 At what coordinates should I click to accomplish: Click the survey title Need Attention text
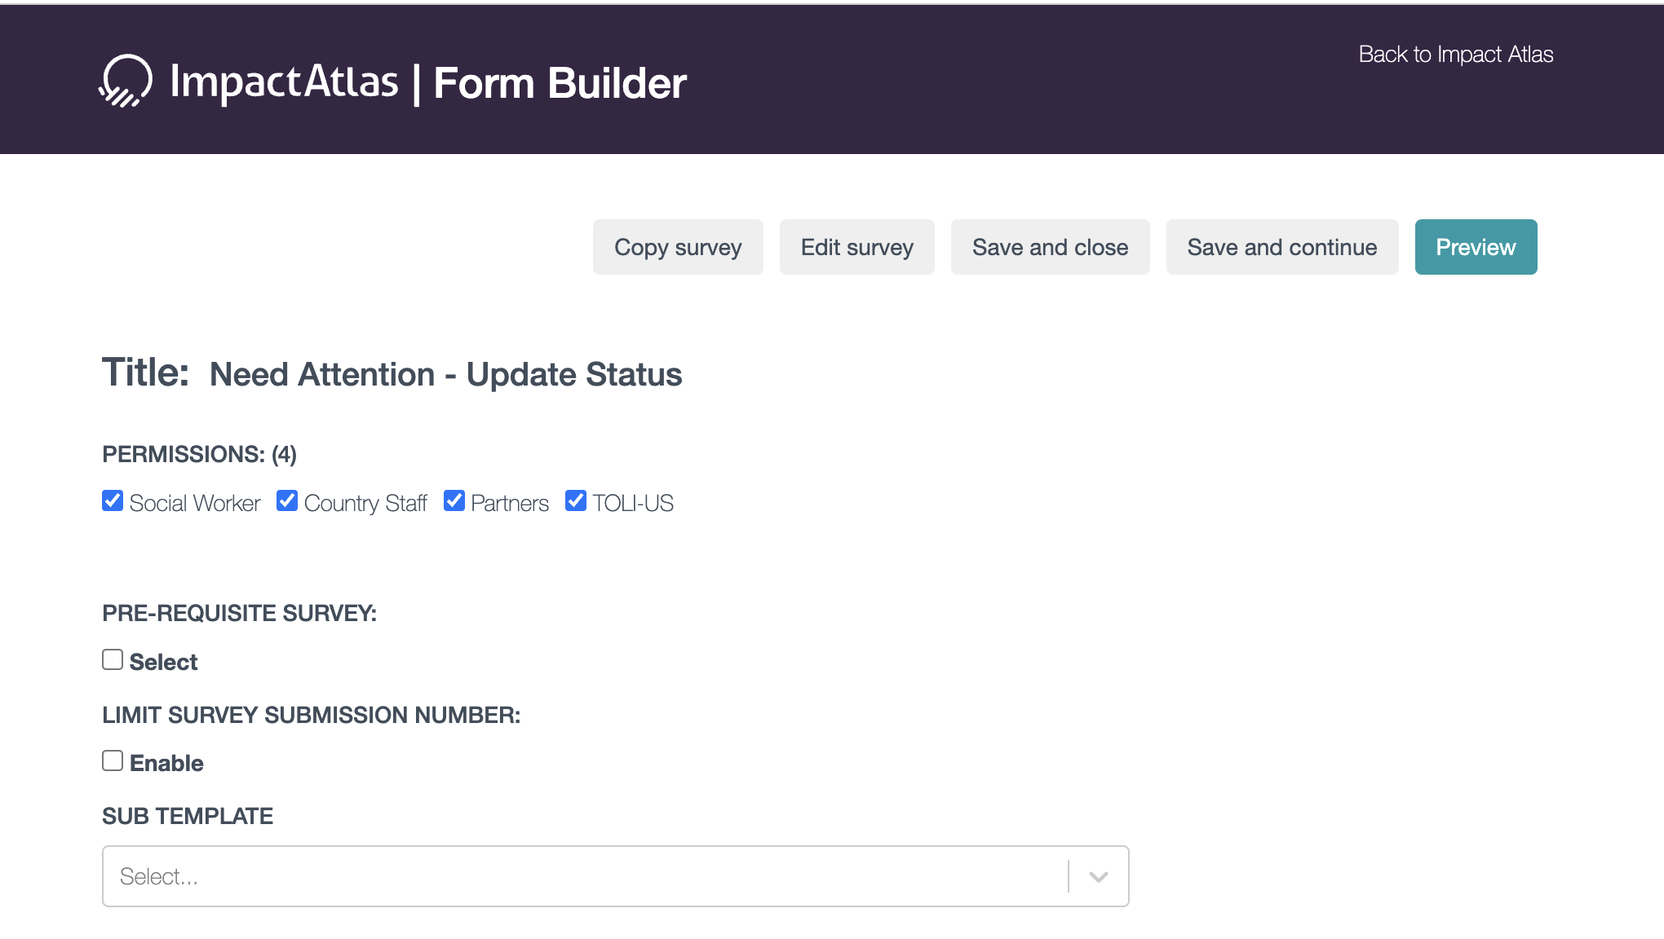pos(445,374)
